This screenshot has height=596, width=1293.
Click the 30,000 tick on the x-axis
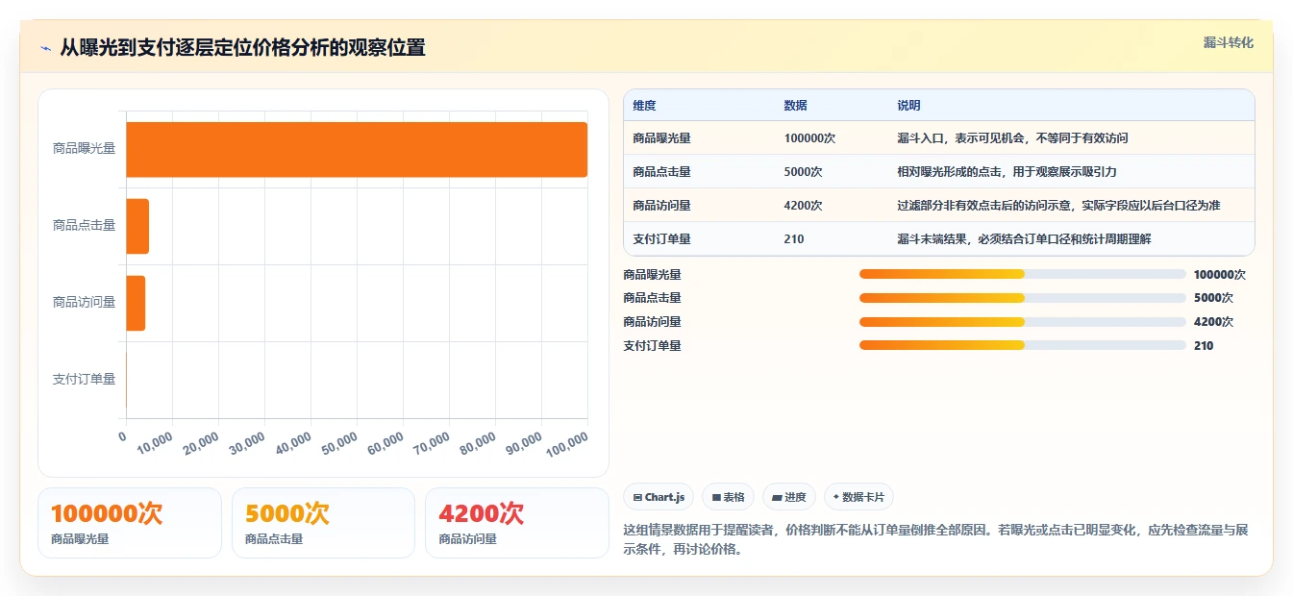point(247,444)
